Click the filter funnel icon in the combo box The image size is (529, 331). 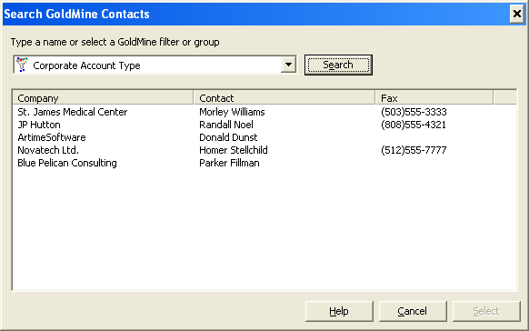(x=22, y=65)
